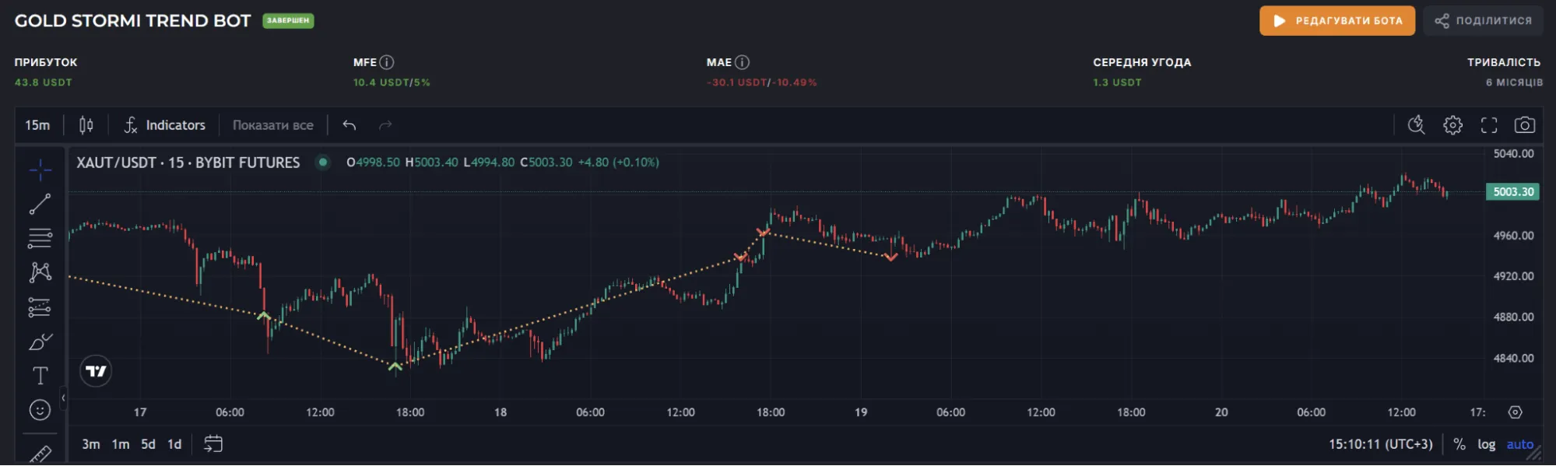The height and width of the screenshot is (466, 1556).
Task: Open the emoji icons tool
Action: [40, 410]
